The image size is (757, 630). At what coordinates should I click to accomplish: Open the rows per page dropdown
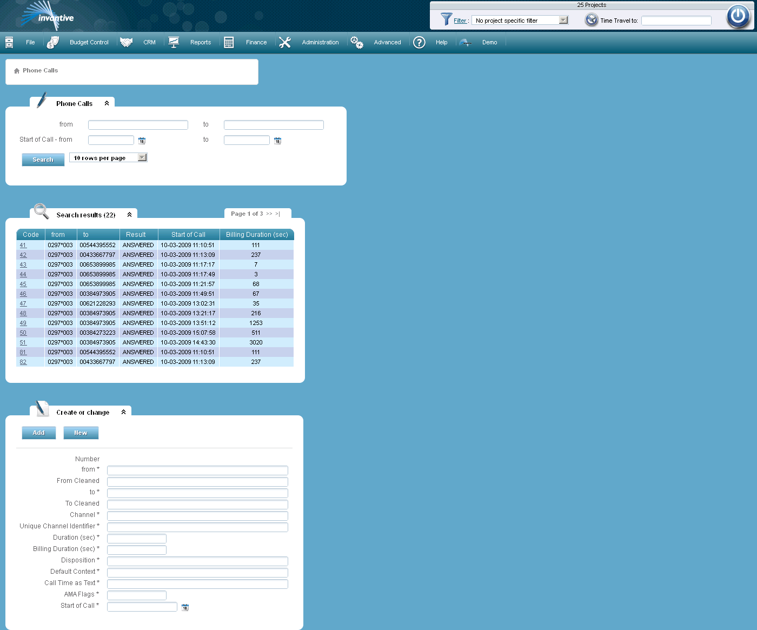142,157
